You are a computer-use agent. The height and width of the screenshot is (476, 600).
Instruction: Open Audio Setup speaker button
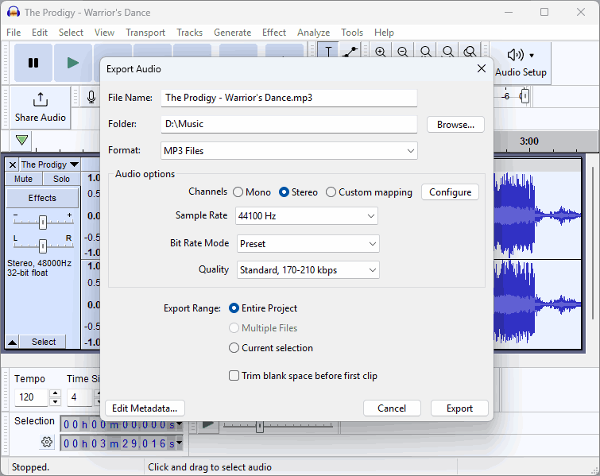tap(521, 63)
